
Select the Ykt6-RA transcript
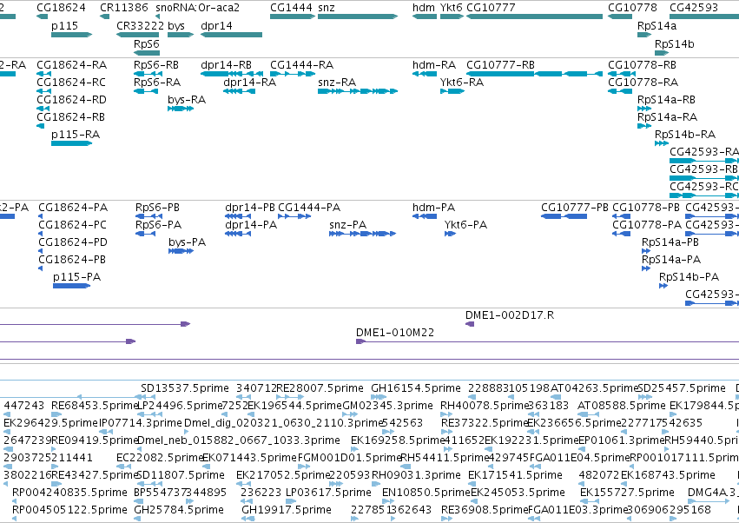pyautogui.click(x=452, y=91)
